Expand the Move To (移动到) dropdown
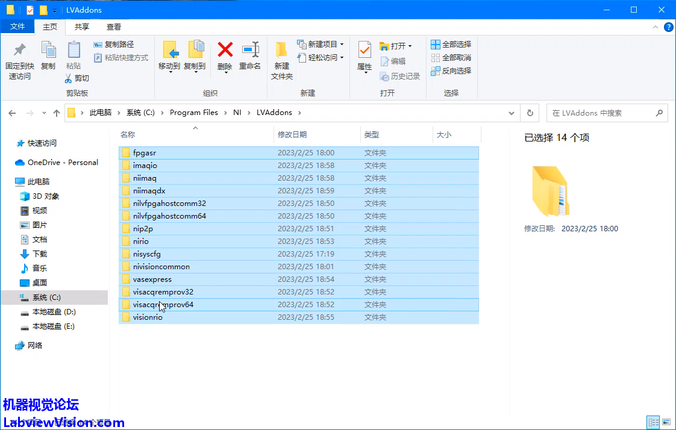 tap(169, 72)
